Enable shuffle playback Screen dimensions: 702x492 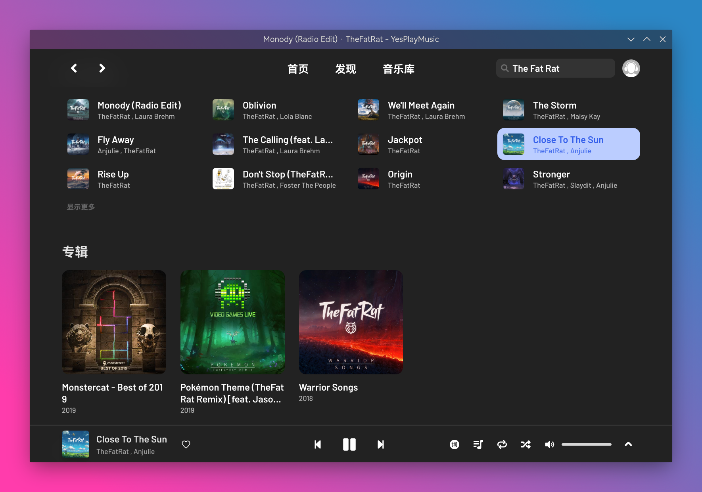tap(526, 444)
